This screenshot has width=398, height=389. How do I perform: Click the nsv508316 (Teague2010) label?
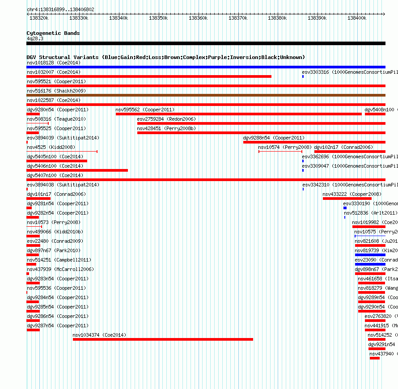point(56,119)
